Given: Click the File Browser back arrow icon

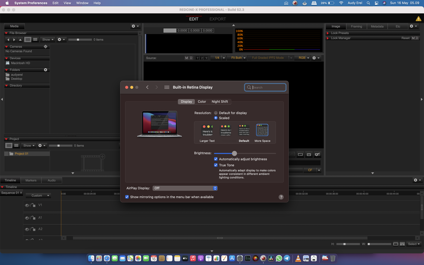Looking at the screenshot, I should [x=9, y=40].
